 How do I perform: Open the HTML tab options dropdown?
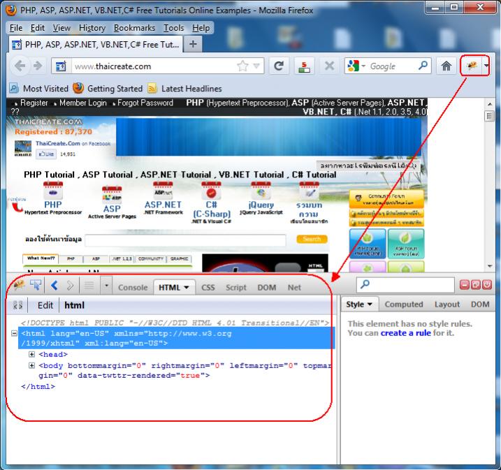click(187, 288)
